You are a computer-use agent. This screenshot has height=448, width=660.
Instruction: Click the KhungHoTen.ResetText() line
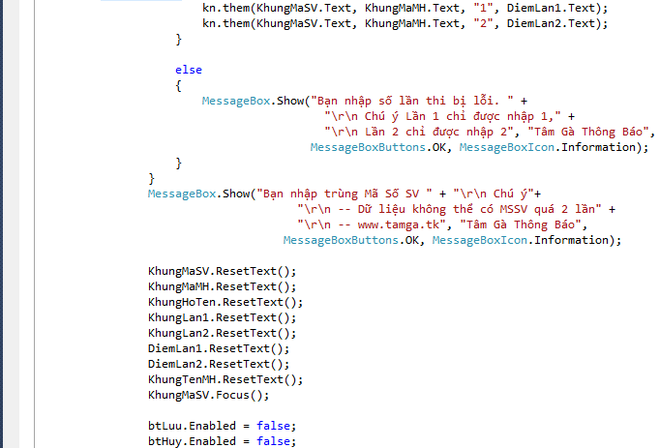click(x=225, y=302)
